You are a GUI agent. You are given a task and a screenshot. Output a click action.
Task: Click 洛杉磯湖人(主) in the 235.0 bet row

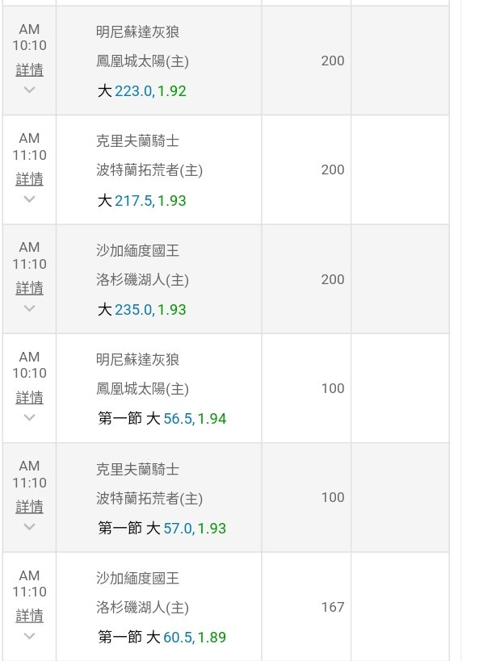coord(143,280)
